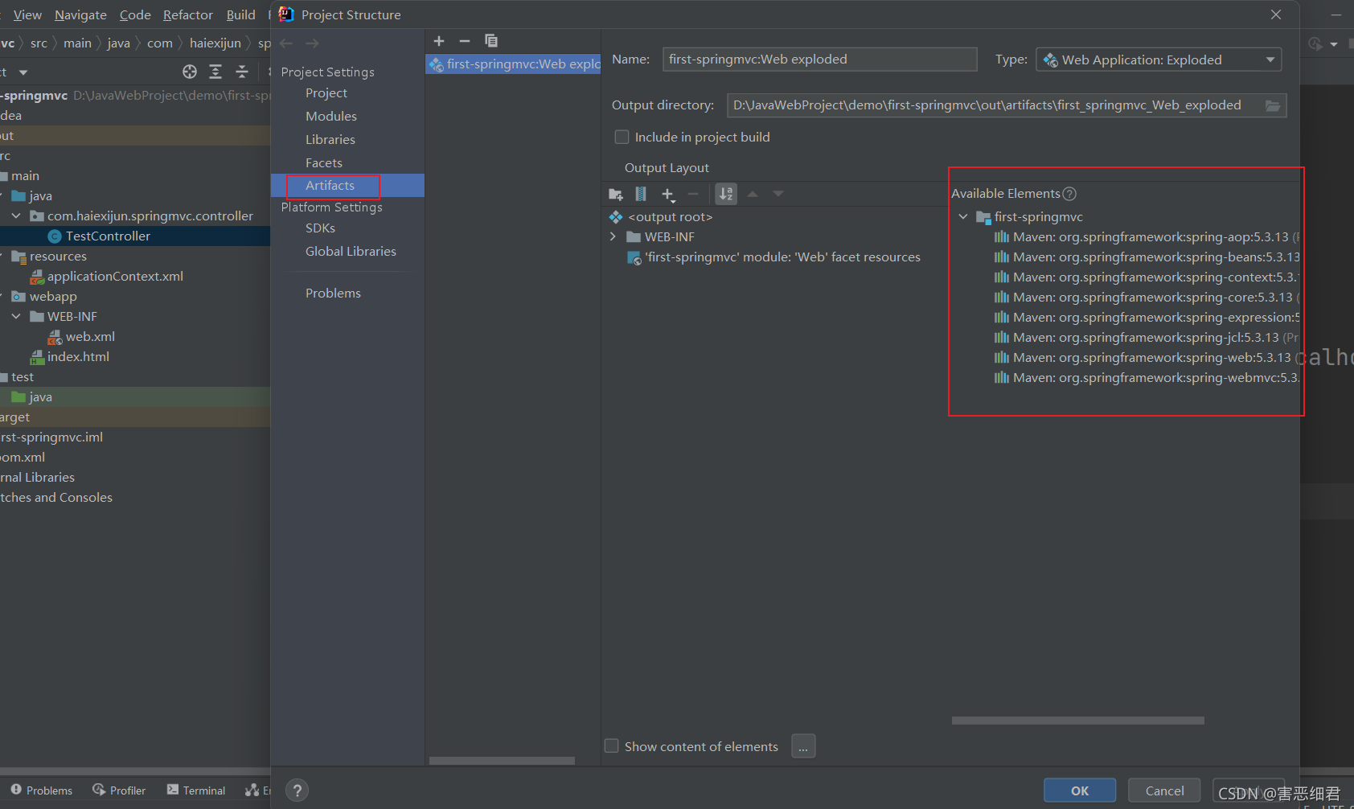Image resolution: width=1354 pixels, height=809 pixels.
Task: Locate opened file in project tree
Action: 190,72
